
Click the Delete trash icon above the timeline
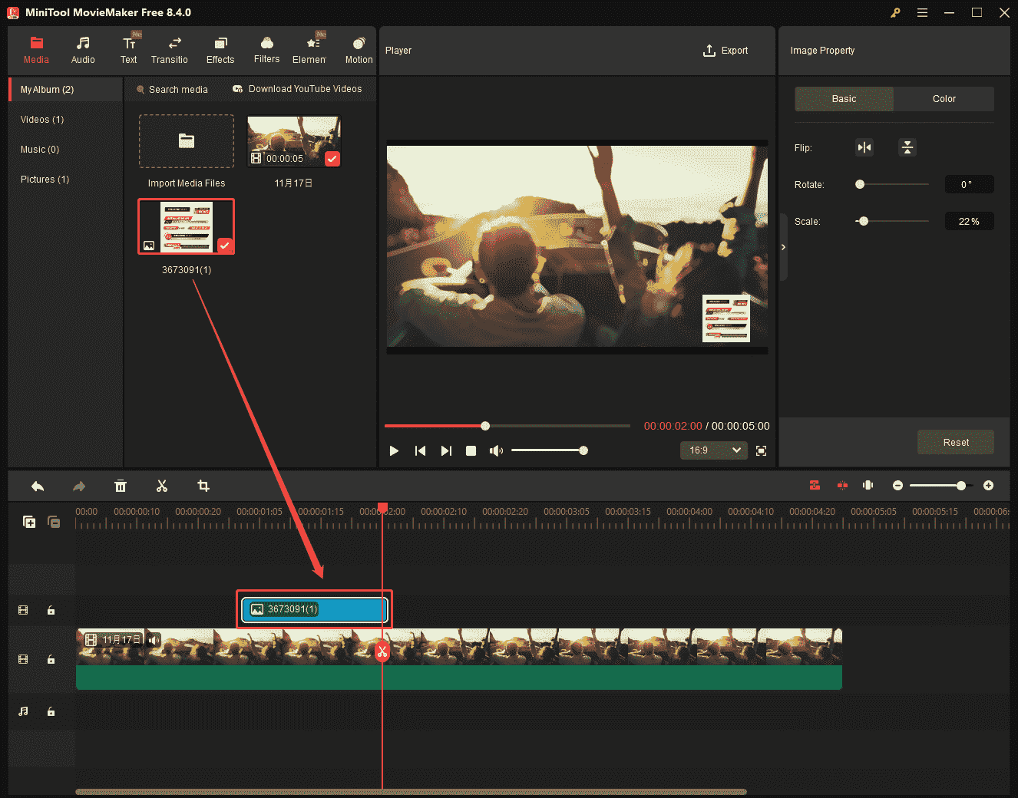[121, 486]
